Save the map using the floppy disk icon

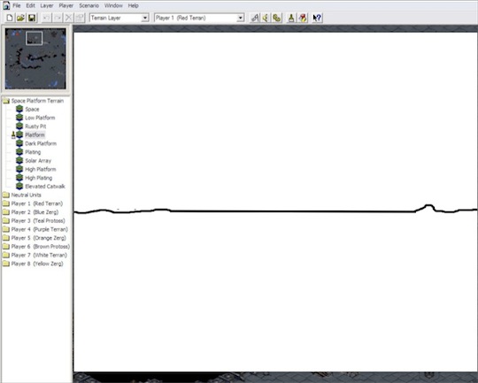[x=32, y=18]
